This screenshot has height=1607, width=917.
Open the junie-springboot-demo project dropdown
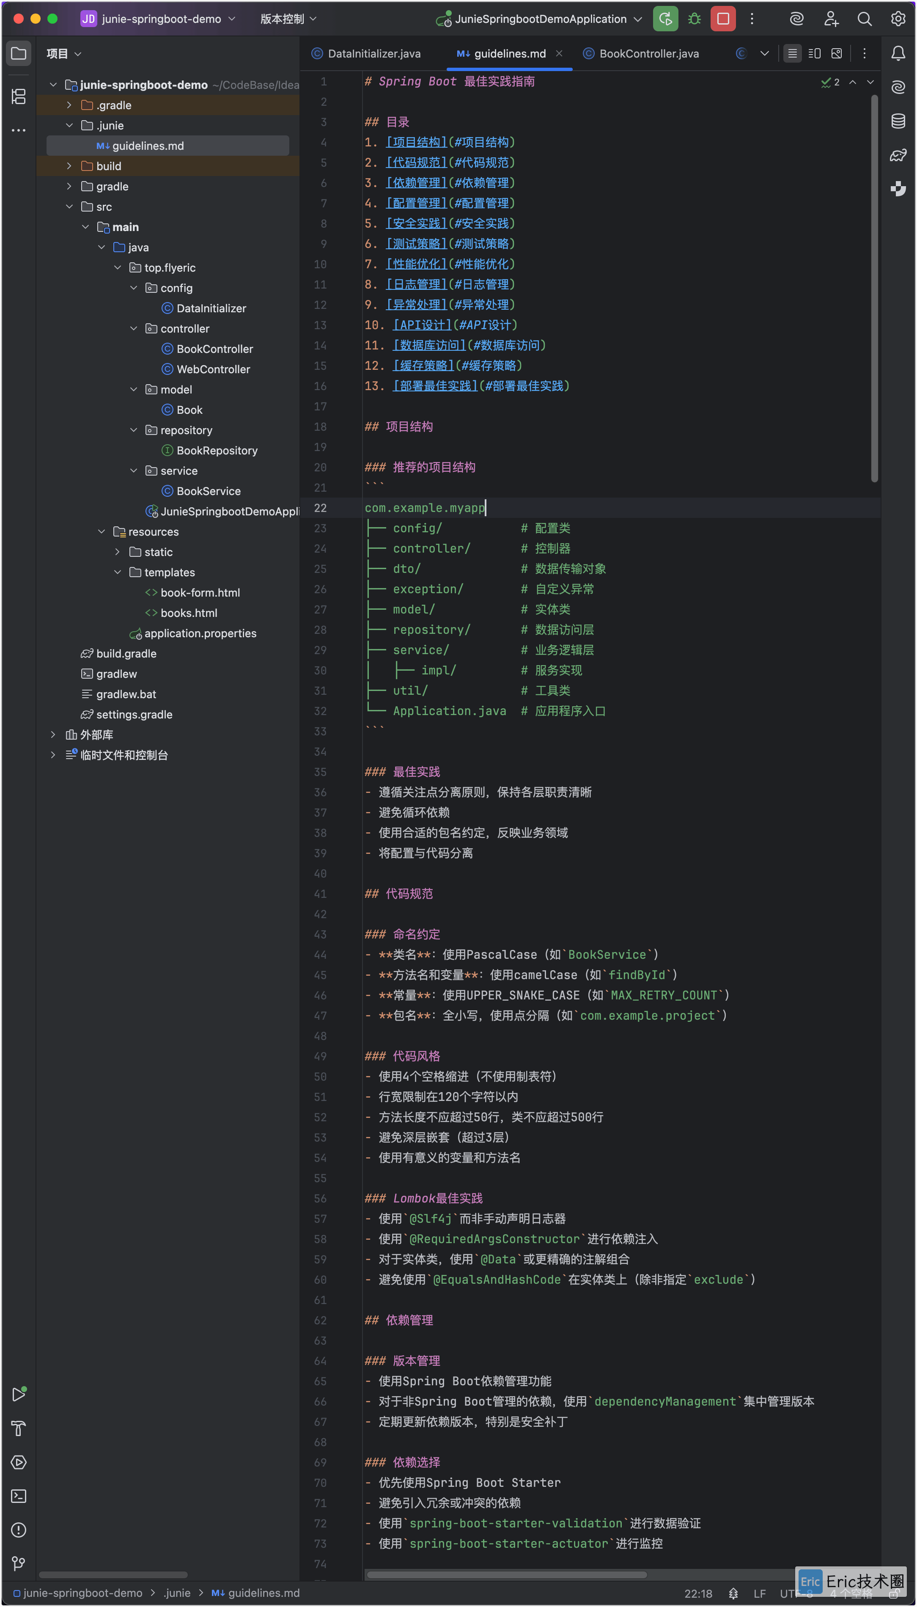[x=158, y=19]
